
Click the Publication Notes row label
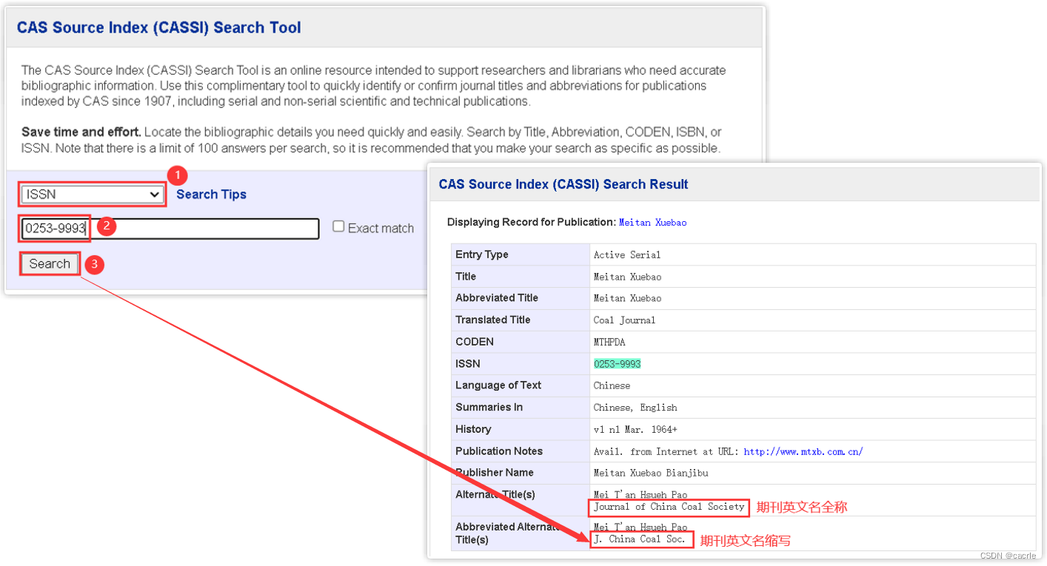point(499,451)
